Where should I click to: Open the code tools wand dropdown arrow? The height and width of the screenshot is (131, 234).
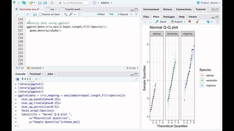pyautogui.click(x=75, y=15)
